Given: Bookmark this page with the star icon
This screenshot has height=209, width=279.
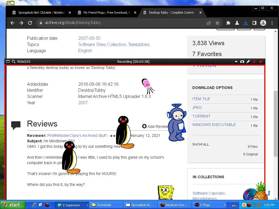Looking at the screenshot, I should (217, 23).
